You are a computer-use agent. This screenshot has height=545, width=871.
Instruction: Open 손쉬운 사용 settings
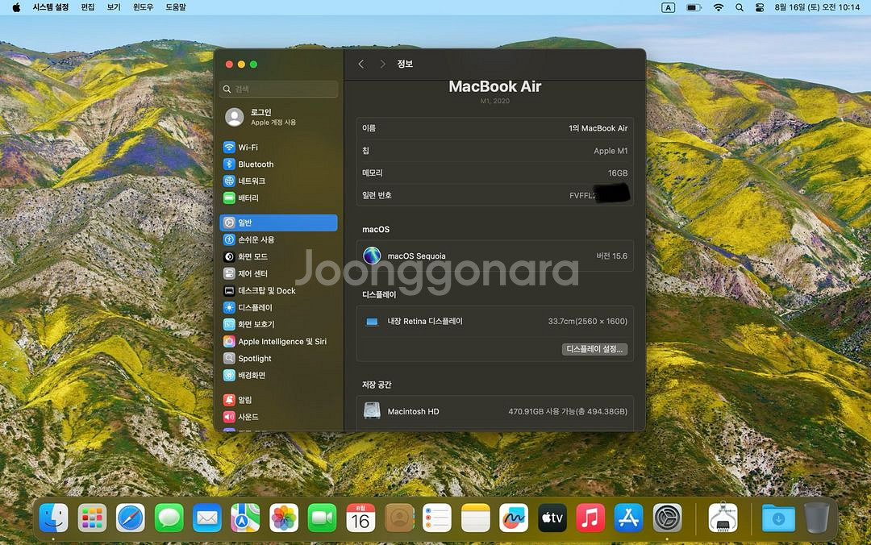(x=278, y=239)
